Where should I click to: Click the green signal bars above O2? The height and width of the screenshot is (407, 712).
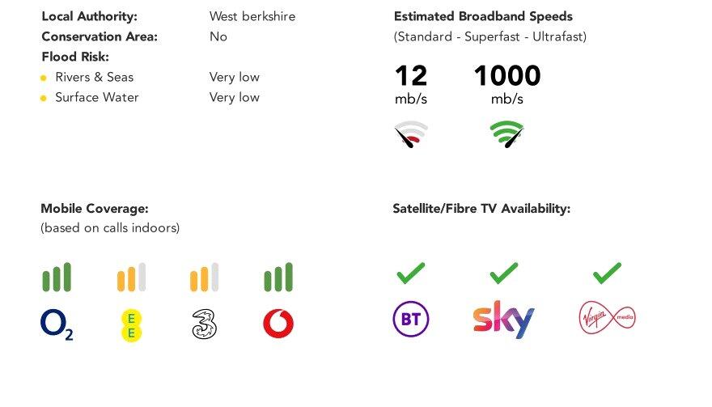(57, 278)
